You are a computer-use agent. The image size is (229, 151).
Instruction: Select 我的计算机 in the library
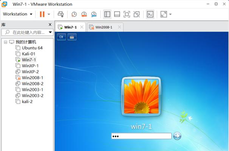pos(26,42)
